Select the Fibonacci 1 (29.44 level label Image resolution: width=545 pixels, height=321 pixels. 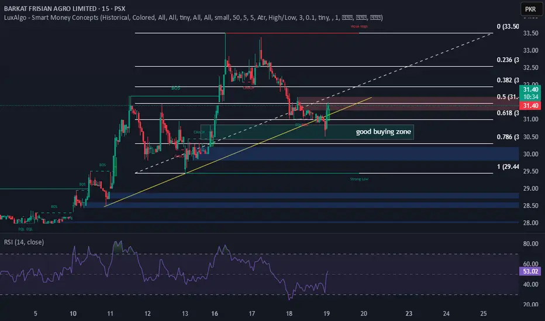pyautogui.click(x=508, y=166)
